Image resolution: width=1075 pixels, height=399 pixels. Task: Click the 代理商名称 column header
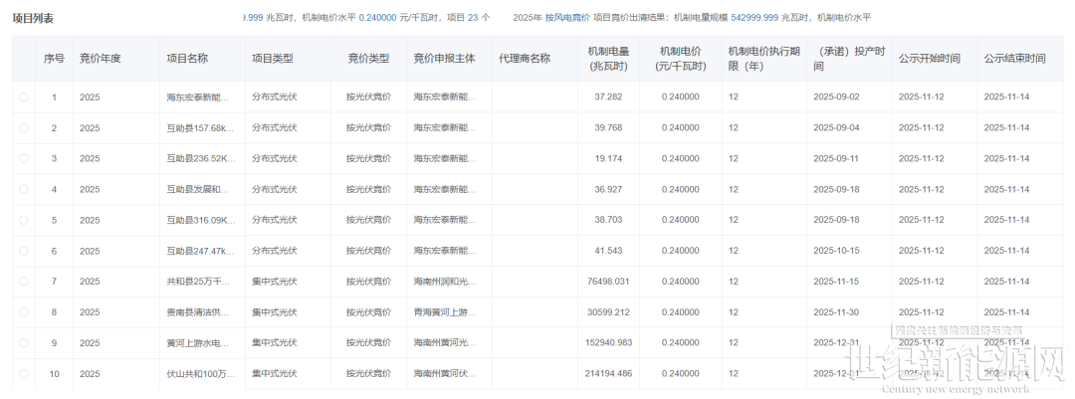click(525, 60)
